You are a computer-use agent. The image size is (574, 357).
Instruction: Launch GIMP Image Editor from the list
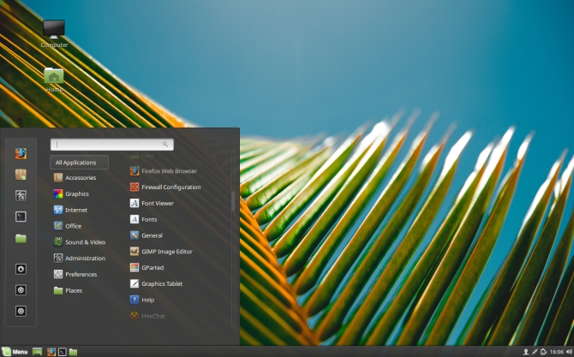coord(166,252)
